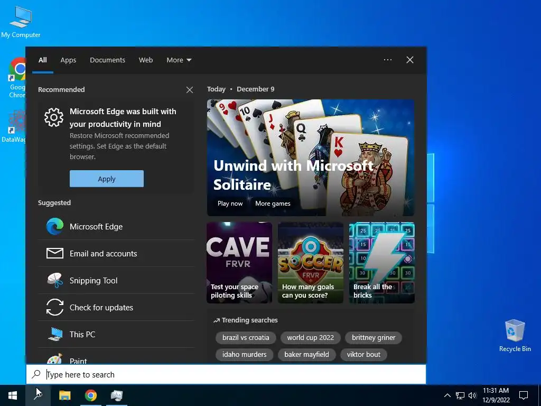541x406 pixels.
Task: Open Recycle Bin on desktop
Action: (x=515, y=336)
